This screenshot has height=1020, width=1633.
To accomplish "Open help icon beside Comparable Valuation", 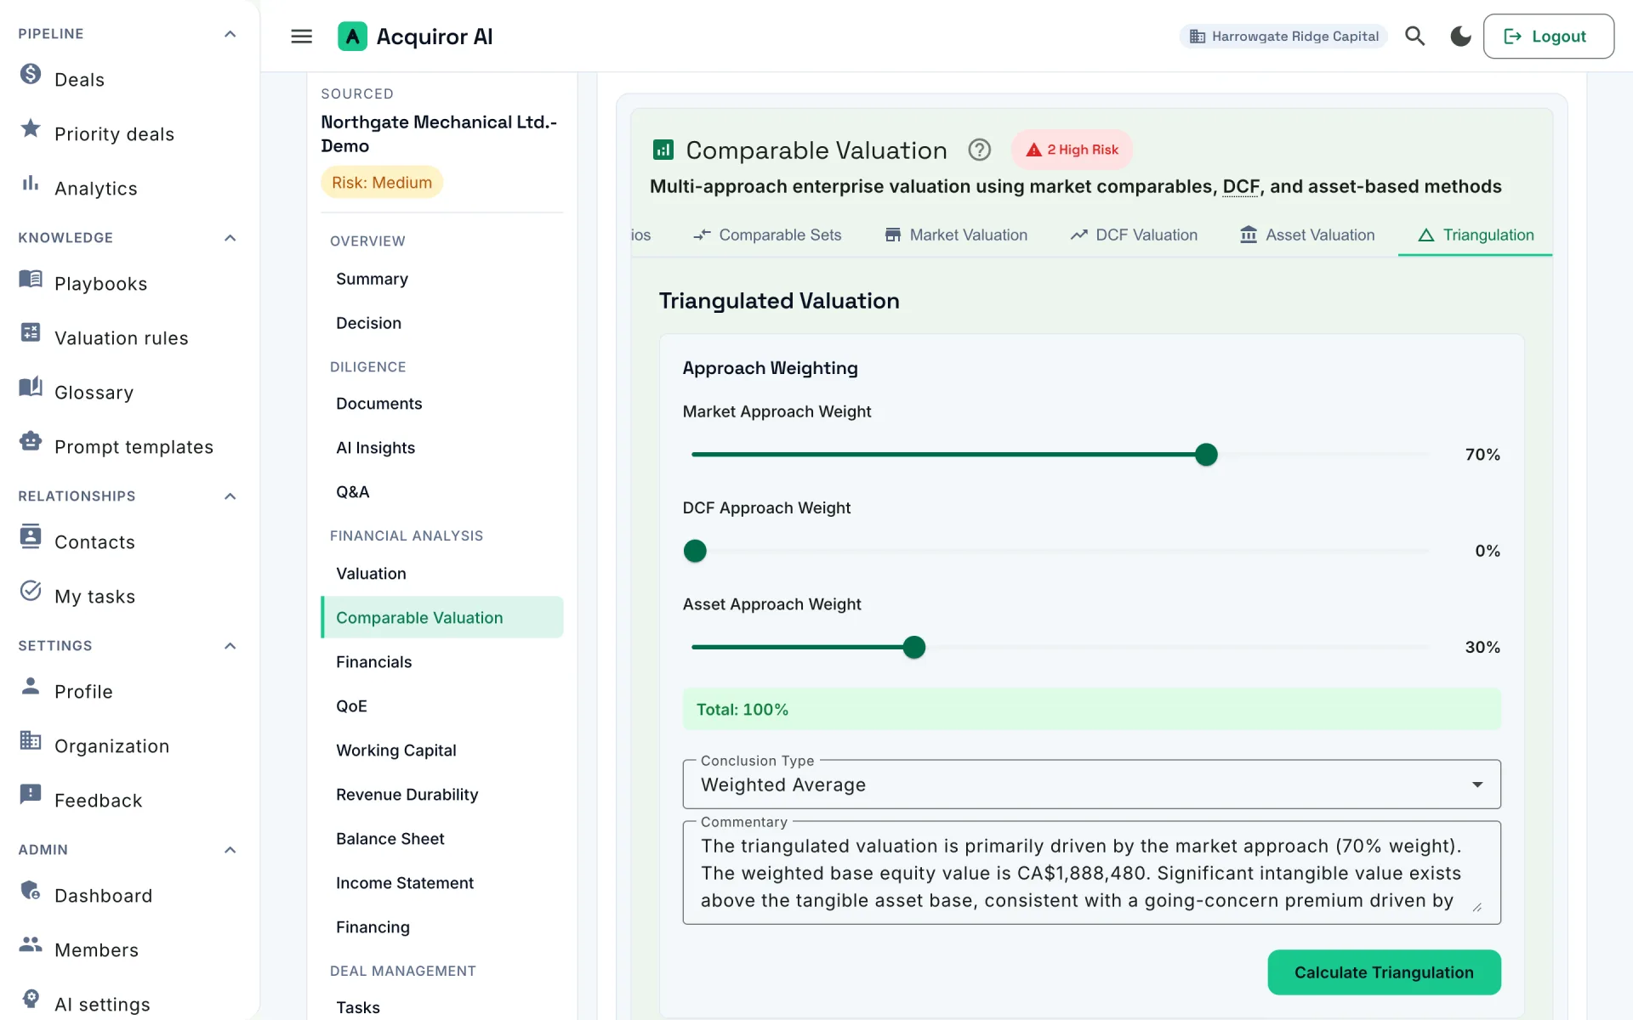I will [980, 150].
